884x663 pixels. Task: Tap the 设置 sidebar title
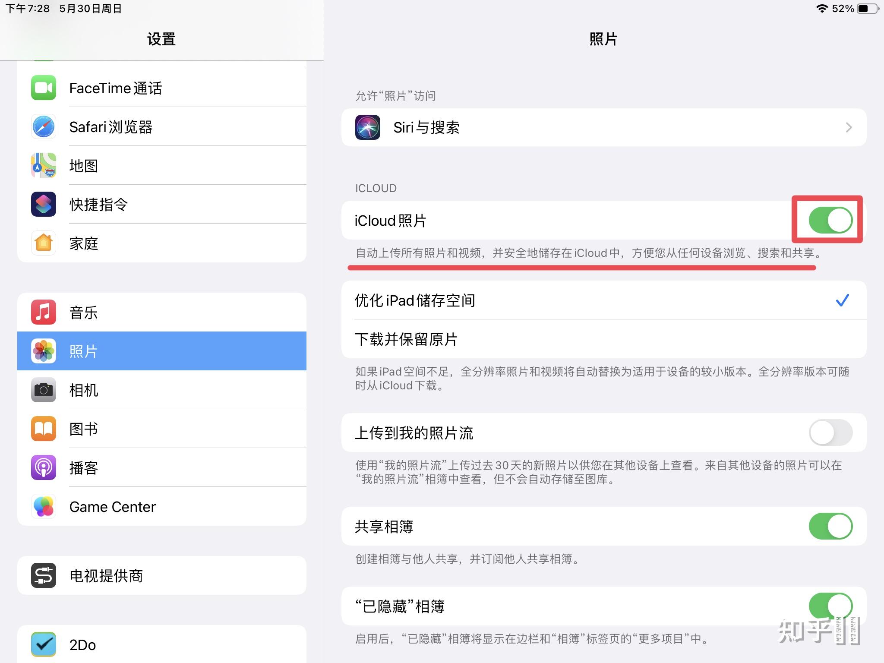[x=161, y=39]
